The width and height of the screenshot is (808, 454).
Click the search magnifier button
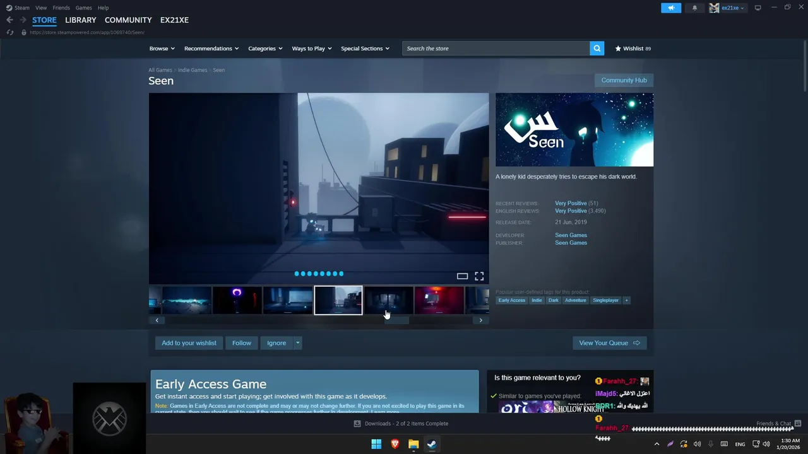click(x=597, y=49)
